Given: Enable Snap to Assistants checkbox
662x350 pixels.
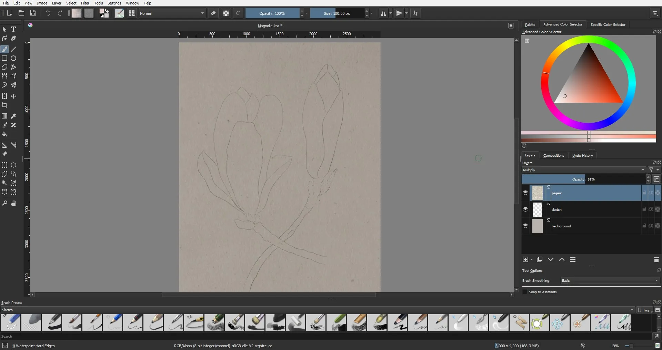Looking at the screenshot, I should (x=525, y=292).
